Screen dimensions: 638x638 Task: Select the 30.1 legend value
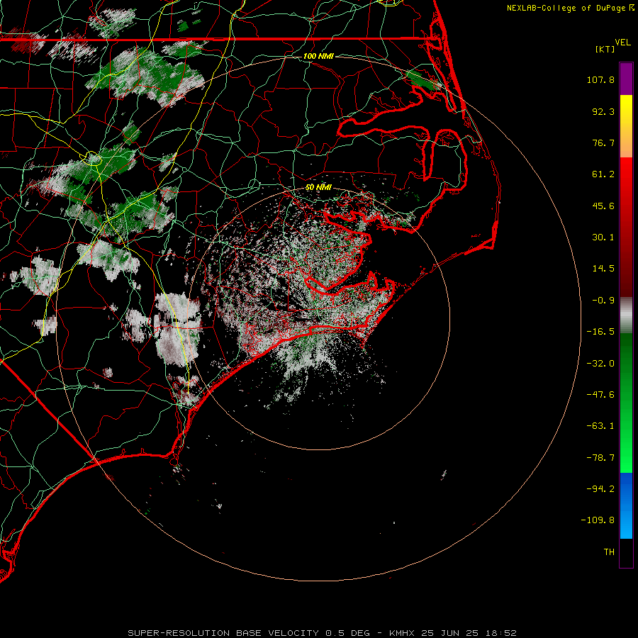[x=603, y=237]
